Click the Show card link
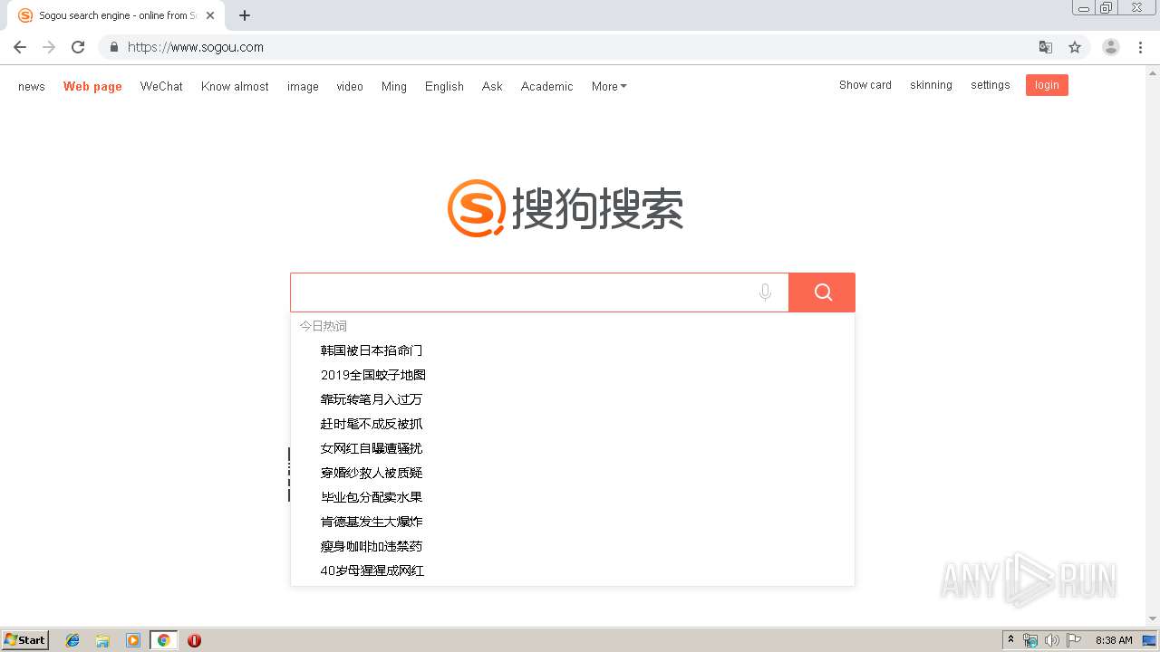Image resolution: width=1160 pixels, height=652 pixels. point(865,85)
